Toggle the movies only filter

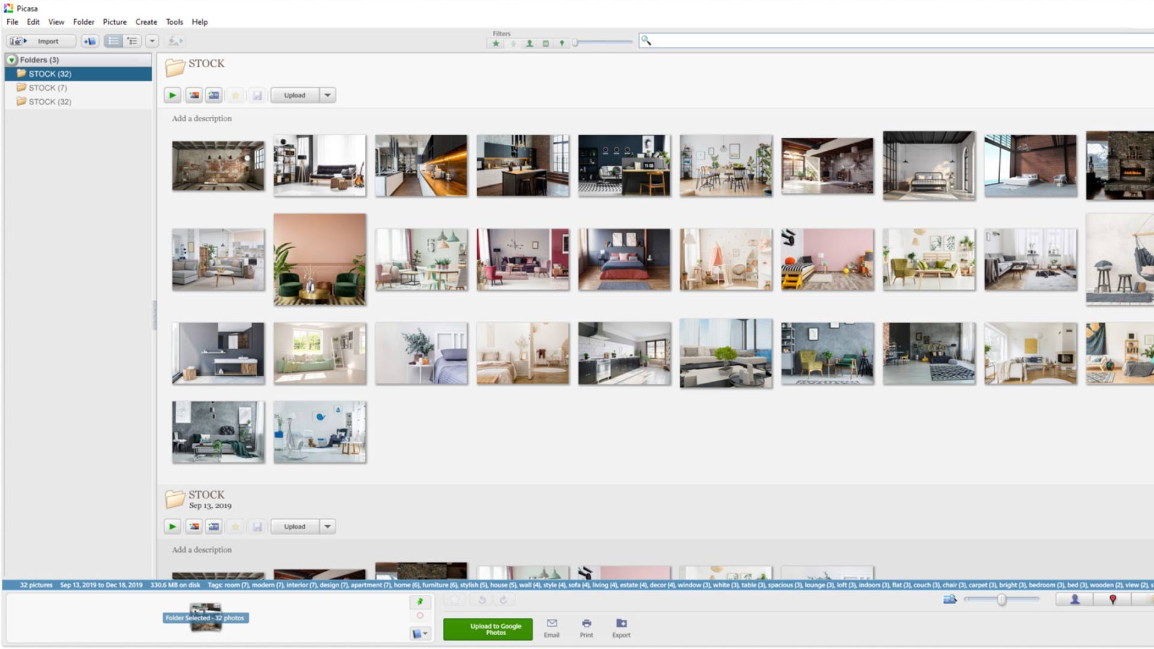pos(546,43)
